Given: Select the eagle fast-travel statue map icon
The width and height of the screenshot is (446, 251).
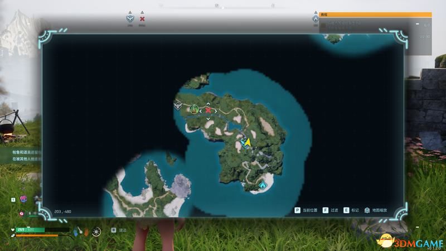Looking at the screenshot, I should coord(178,105).
